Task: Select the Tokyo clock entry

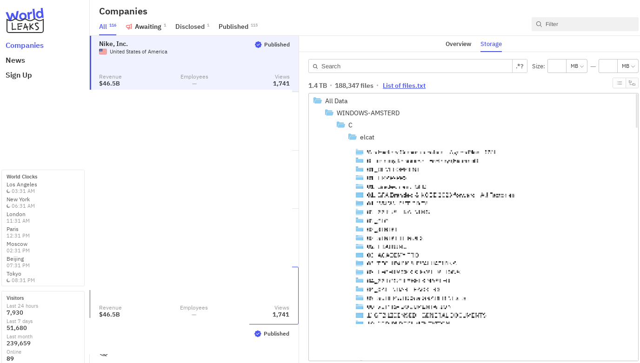Action: pyautogui.click(x=20, y=277)
